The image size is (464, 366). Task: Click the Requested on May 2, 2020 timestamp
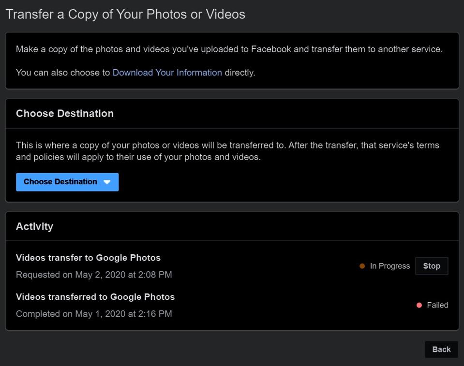tap(94, 275)
